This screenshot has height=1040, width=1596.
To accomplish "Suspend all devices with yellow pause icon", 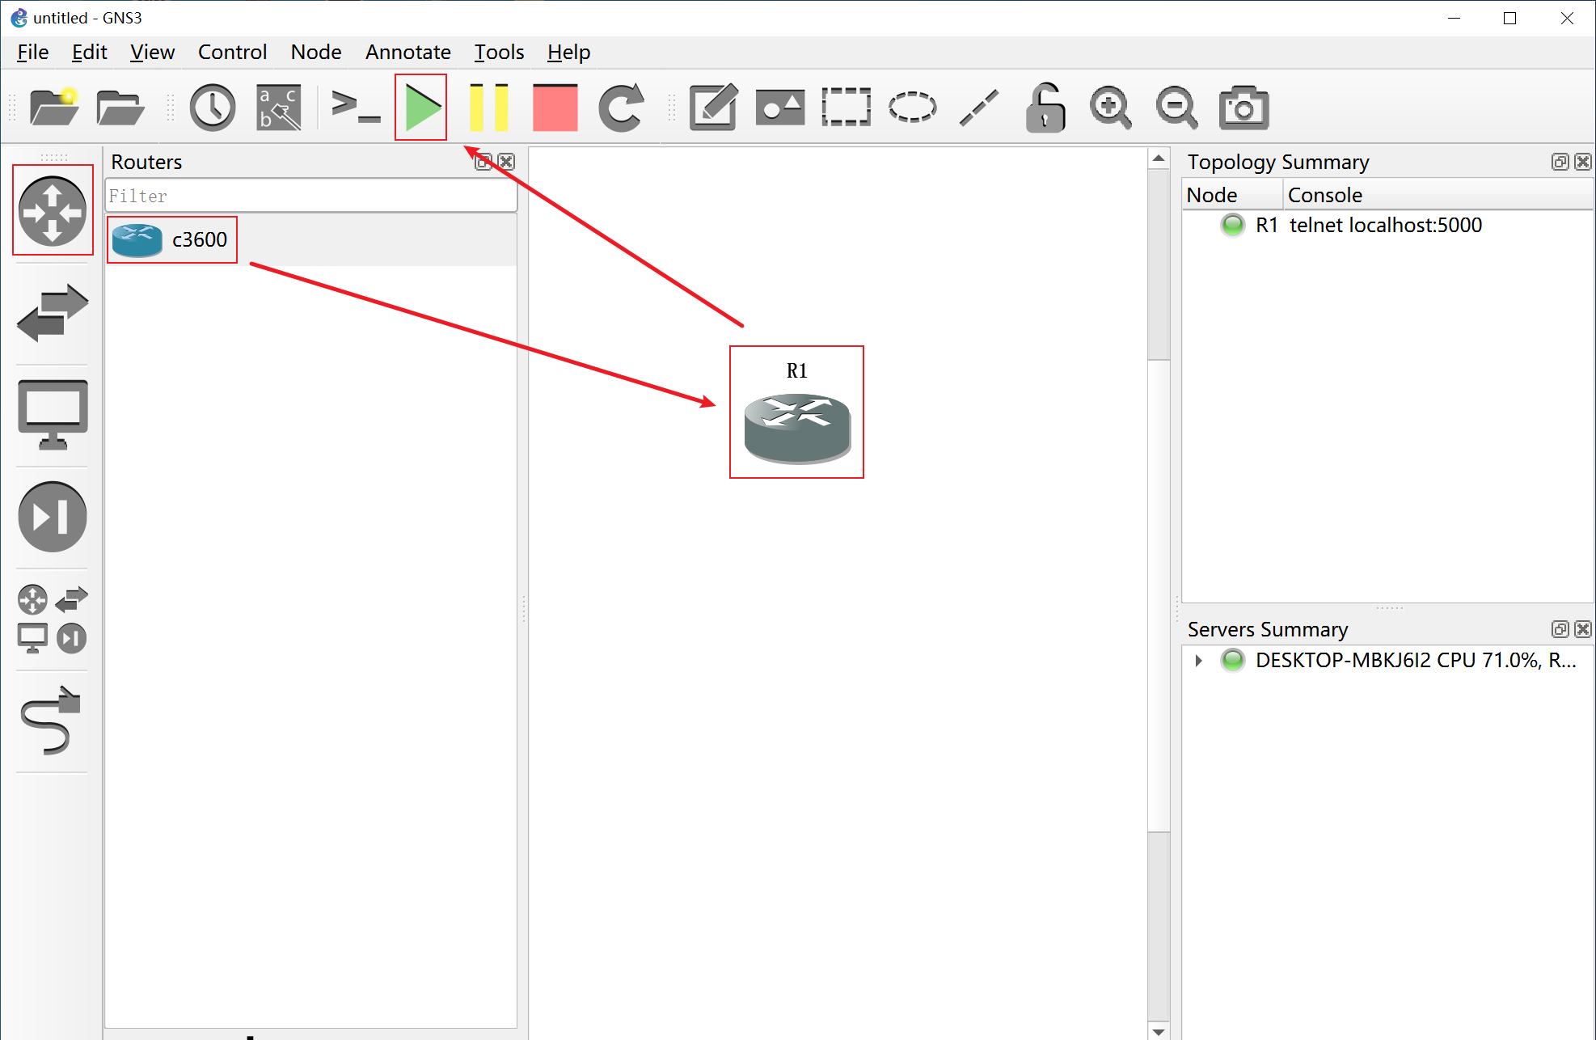I will pos(488,108).
